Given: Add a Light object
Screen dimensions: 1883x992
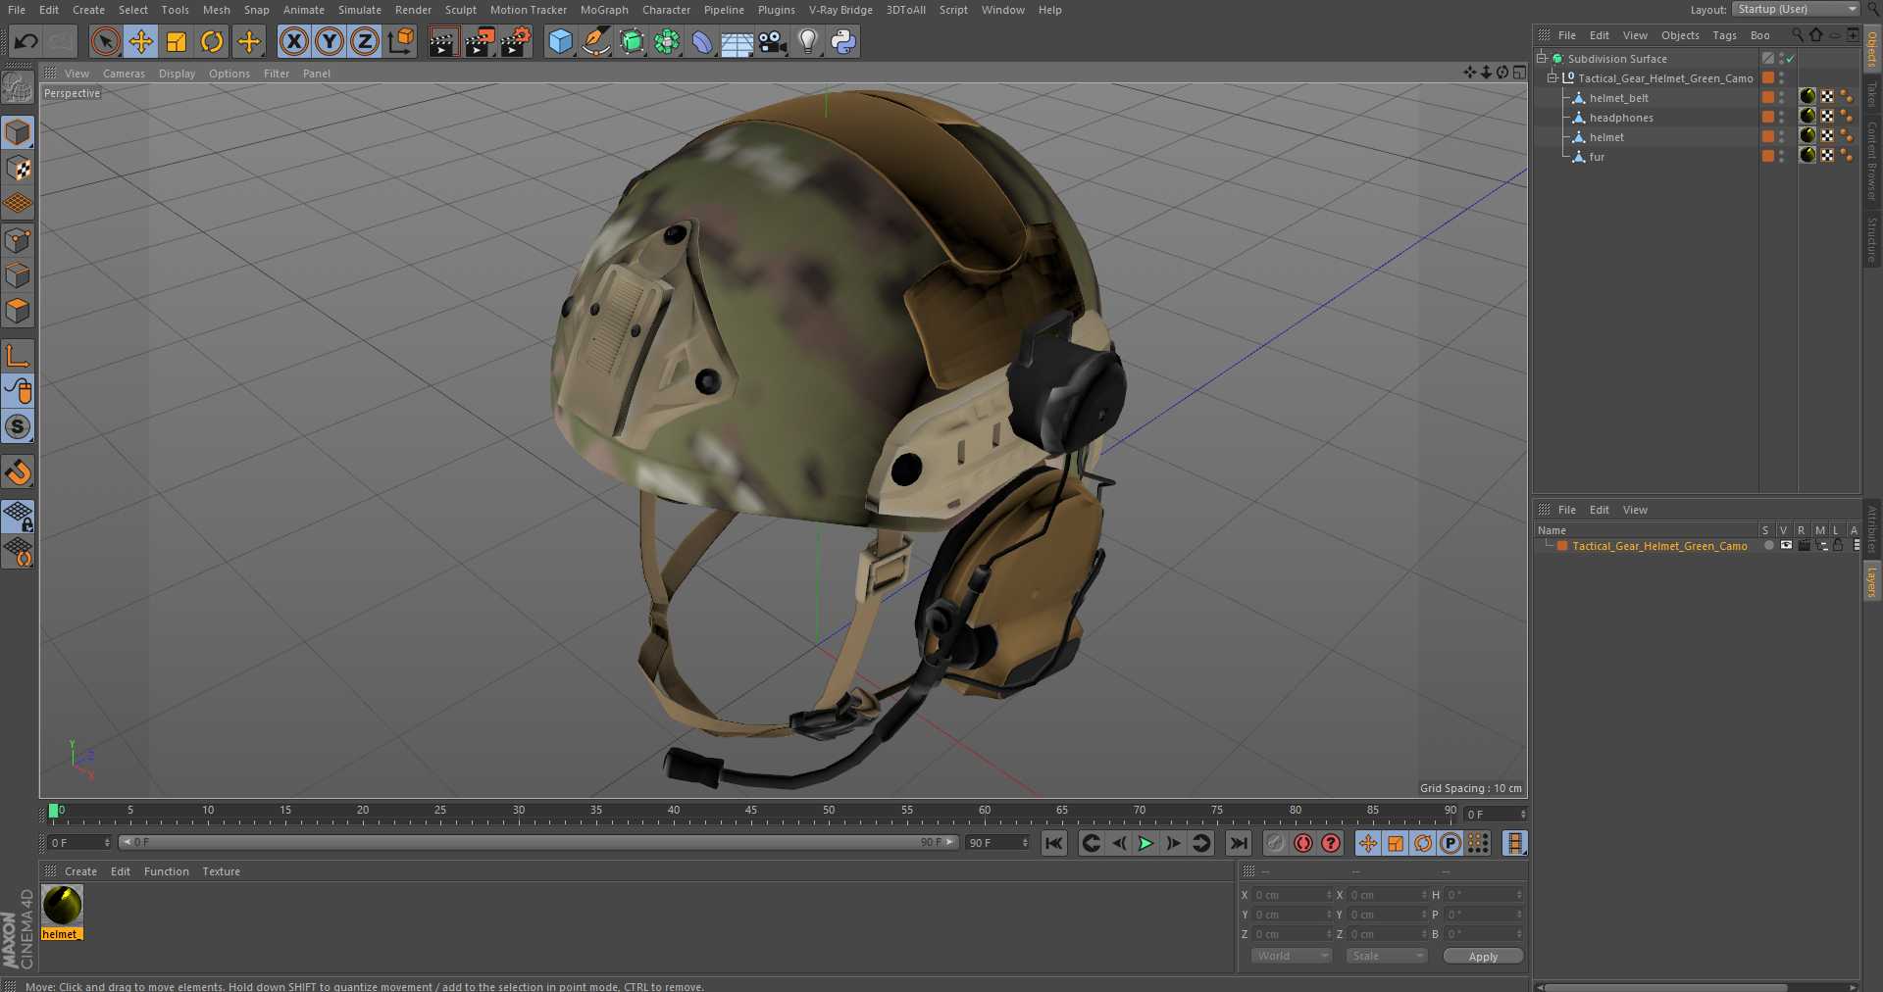Looking at the screenshot, I should (808, 41).
